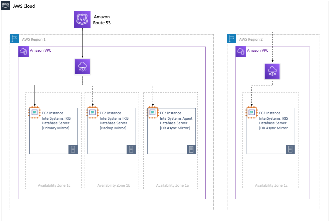330x222 pixels.
Task: Click the purple network cloud icon in Region 2
Action: (x=273, y=71)
